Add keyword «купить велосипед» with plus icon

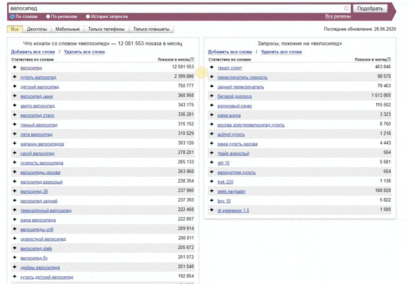tap(14, 77)
